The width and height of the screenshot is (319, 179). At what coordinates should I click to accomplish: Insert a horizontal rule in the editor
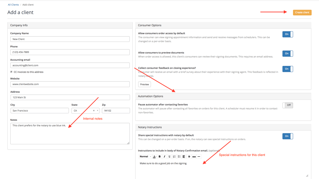(x=199, y=156)
